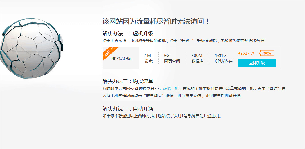Click the 500M 数据库 specification
This screenshot has width=305, height=149.
197,58
